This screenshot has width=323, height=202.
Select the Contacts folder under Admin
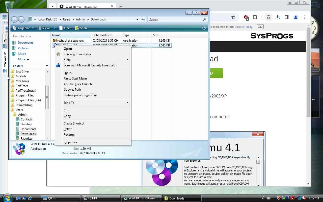pyautogui.click(x=26, y=119)
